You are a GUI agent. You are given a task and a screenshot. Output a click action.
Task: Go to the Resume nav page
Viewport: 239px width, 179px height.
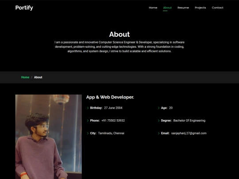pos(183,8)
